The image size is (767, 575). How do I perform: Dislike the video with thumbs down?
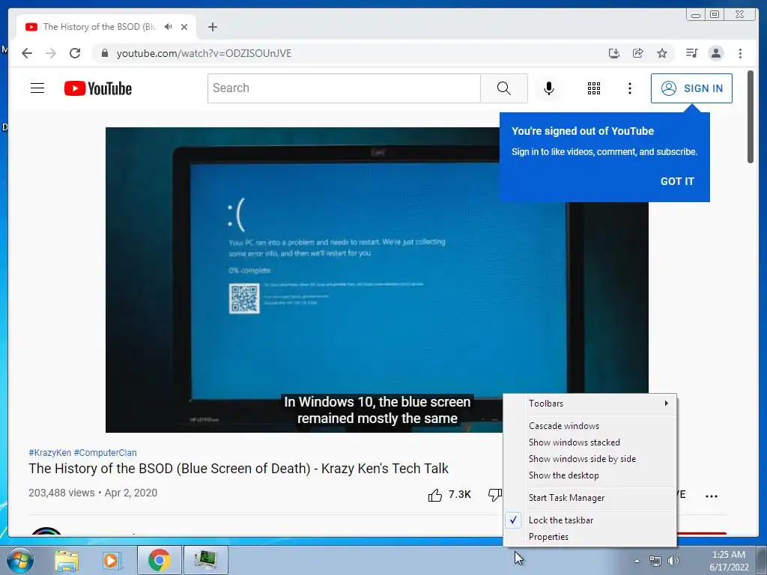point(495,495)
